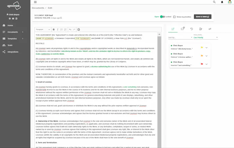This screenshot has width=234, height=148.
Task: Go to the Documents breadcrumb link
Action: coord(38,8)
